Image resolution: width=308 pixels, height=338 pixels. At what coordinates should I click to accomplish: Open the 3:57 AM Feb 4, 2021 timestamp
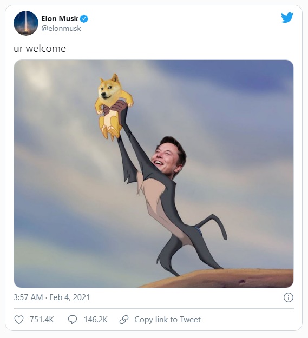[52, 297]
